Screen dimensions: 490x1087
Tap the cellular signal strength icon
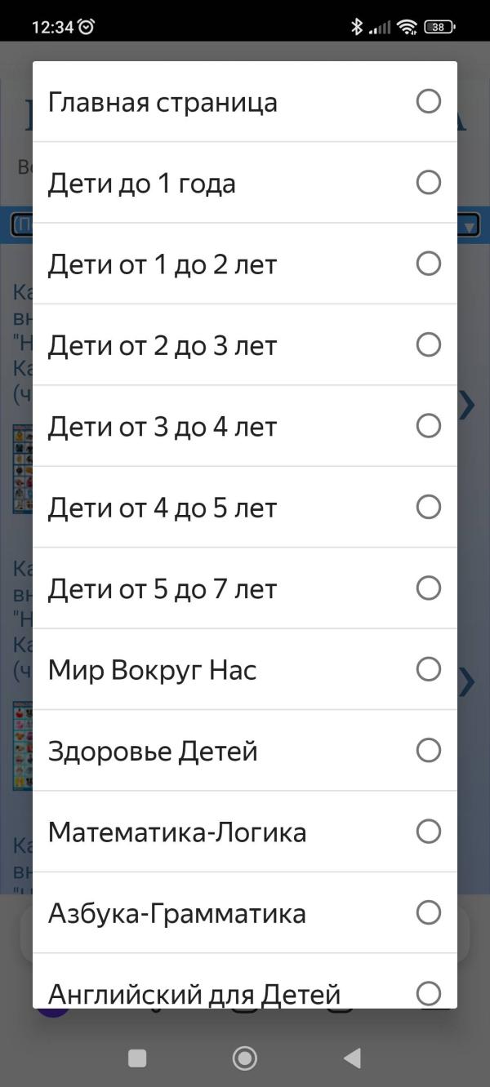[380, 28]
